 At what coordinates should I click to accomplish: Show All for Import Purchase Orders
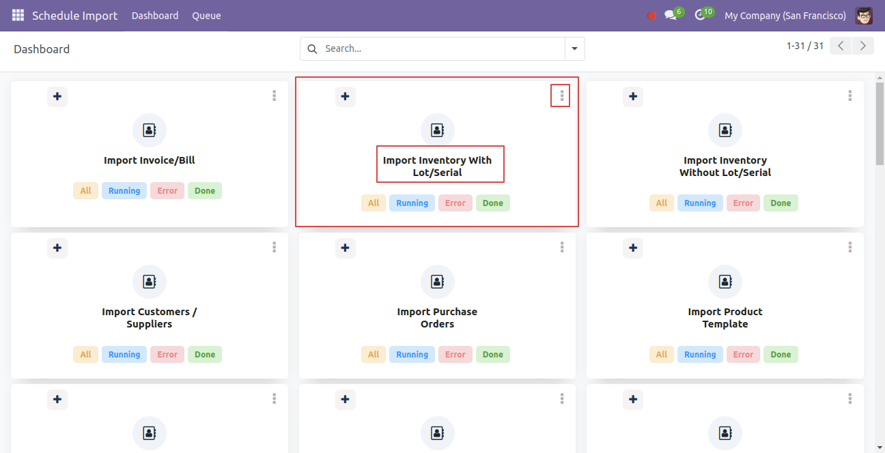tap(374, 355)
